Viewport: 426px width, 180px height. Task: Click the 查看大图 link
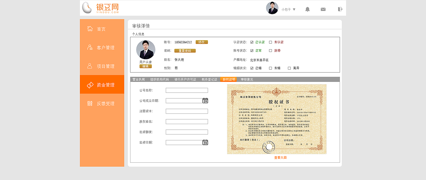(281, 158)
